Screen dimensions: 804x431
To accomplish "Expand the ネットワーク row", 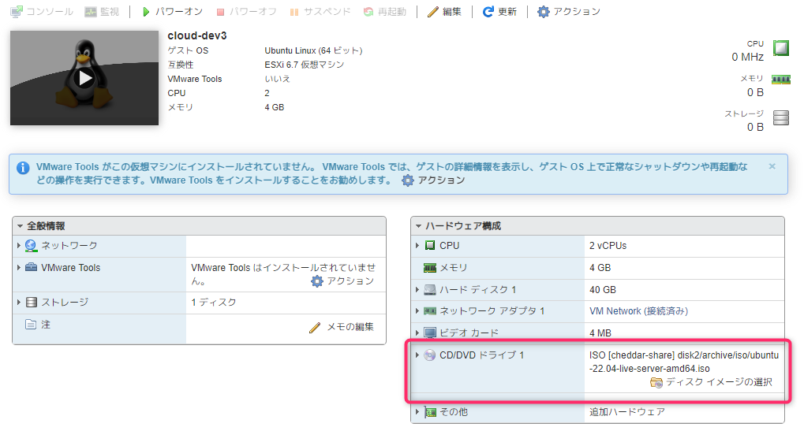I will click(19, 246).
